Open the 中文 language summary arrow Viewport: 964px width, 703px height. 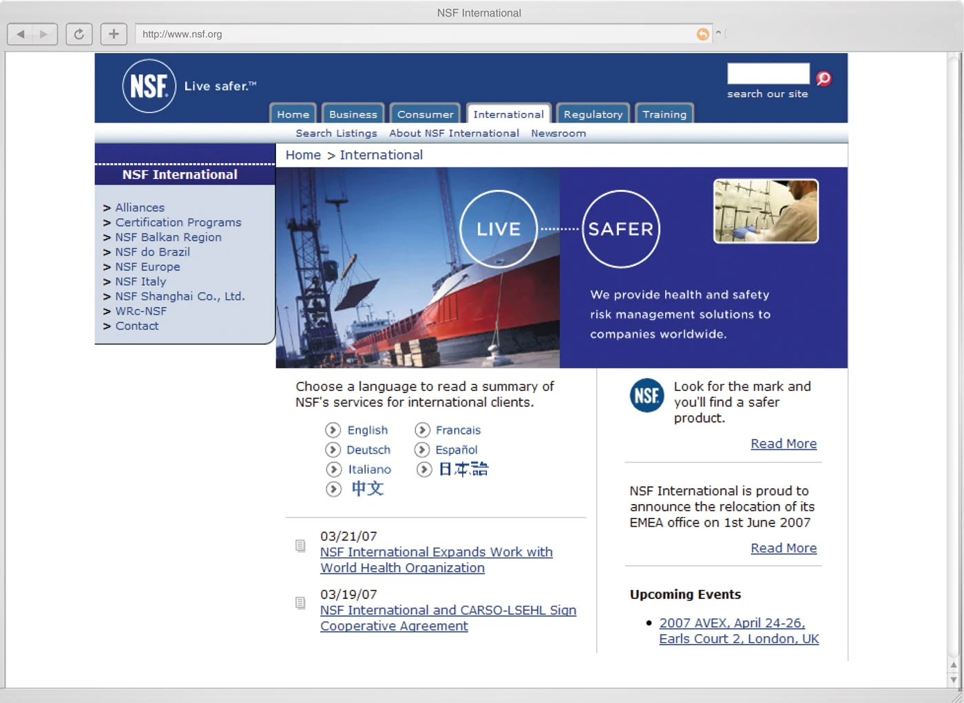tap(333, 489)
